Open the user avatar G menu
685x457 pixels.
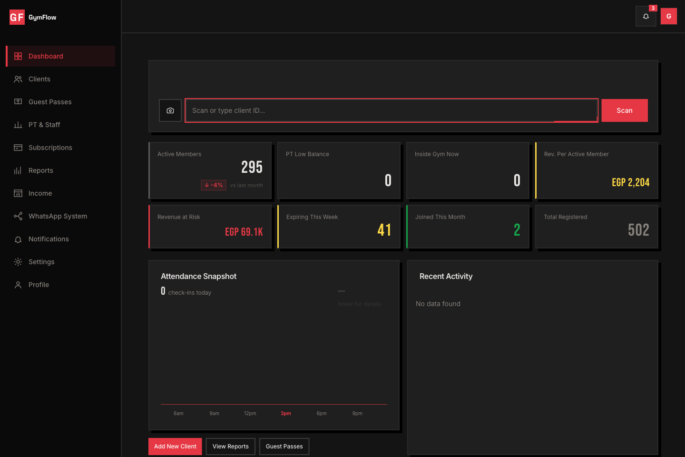[668, 16]
